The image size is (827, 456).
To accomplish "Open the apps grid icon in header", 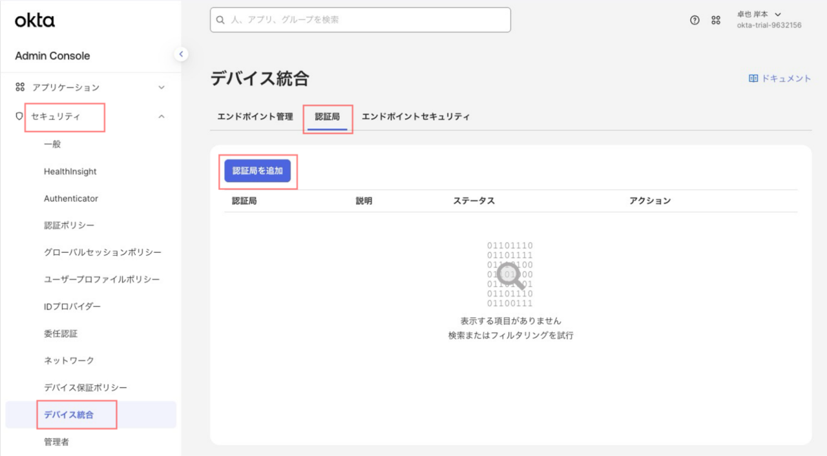I will [715, 20].
